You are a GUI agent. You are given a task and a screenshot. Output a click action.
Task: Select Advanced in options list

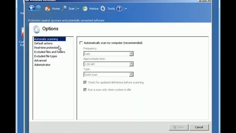tap(40, 61)
